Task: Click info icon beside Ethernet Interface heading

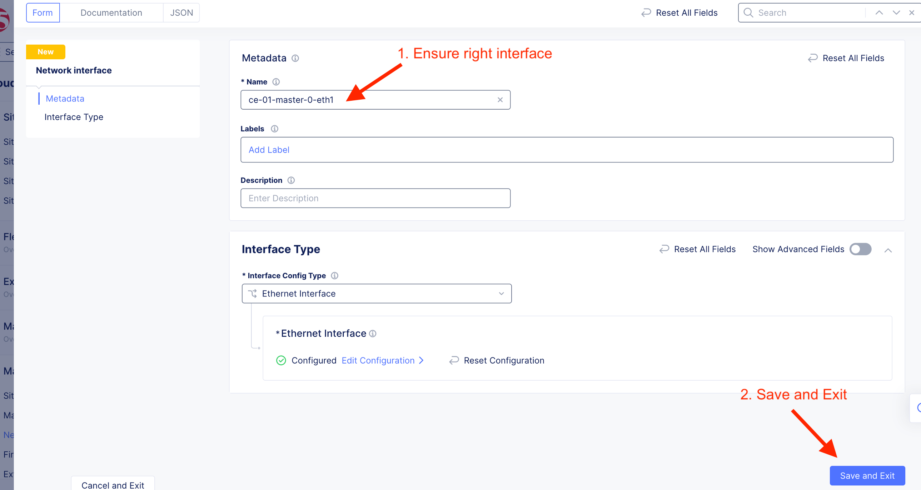Action: point(373,334)
